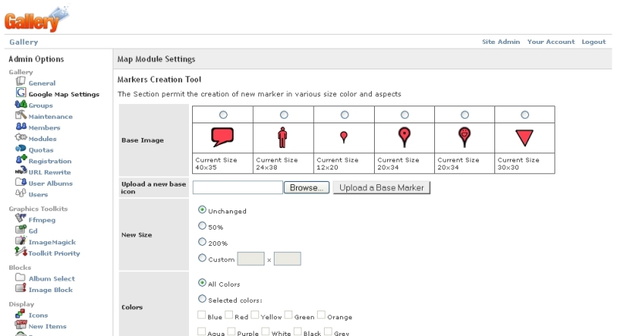The width and height of the screenshot is (617, 336).
Task: Click the inverted red triangle marker icon
Action: pos(524,137)
